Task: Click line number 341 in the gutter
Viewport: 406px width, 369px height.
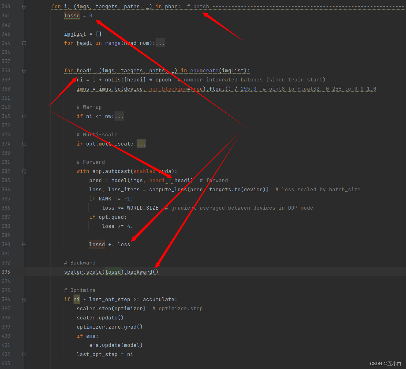Action: click(x=6, y=15)
